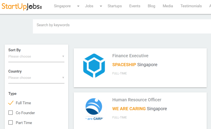The width and height of the screenshot is (211, 129).
Task: Visit the Blog page
Action: pos(151,6)
